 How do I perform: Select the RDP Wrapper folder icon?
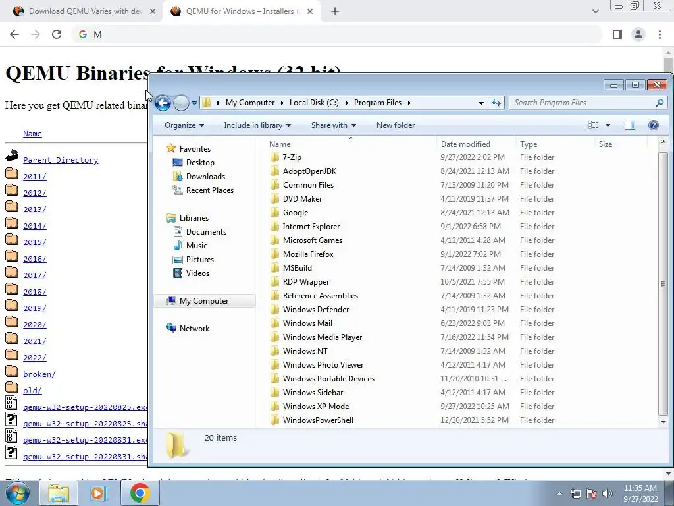coord(274,282)
